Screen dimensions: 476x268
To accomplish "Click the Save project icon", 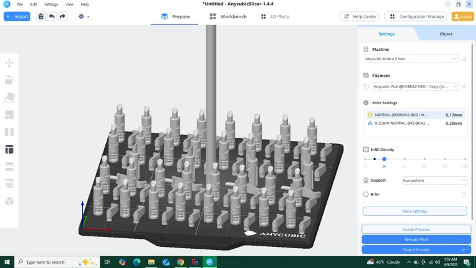I will (x=41, y=17).
